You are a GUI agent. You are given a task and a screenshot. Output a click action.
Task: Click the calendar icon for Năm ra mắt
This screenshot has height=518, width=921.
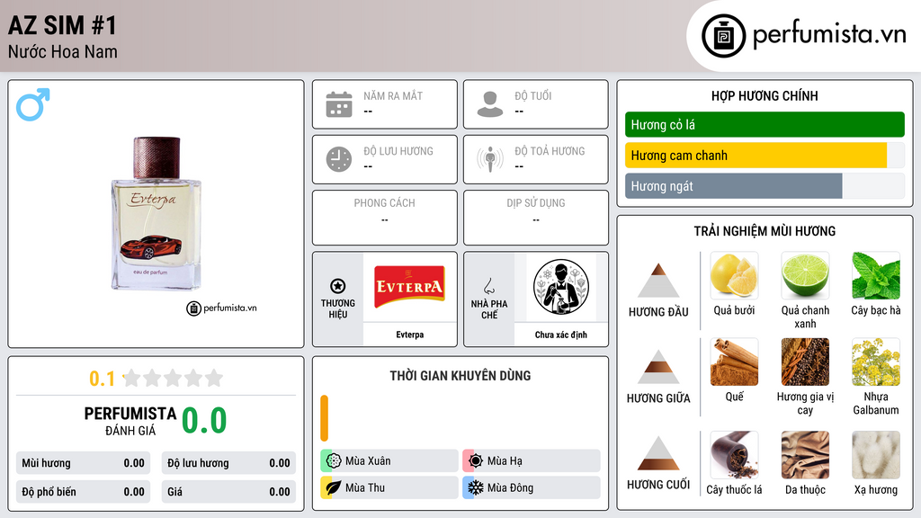(339, 104)
